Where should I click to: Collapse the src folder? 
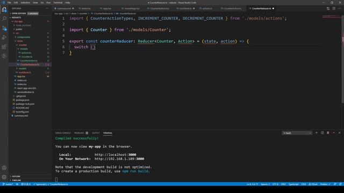[17, 33]
